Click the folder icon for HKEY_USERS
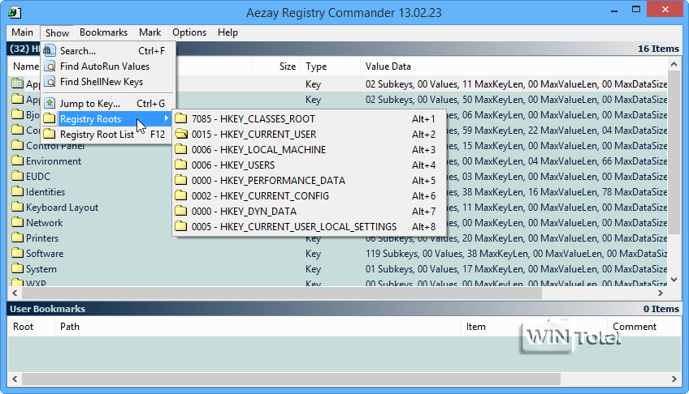 [181, 165]
